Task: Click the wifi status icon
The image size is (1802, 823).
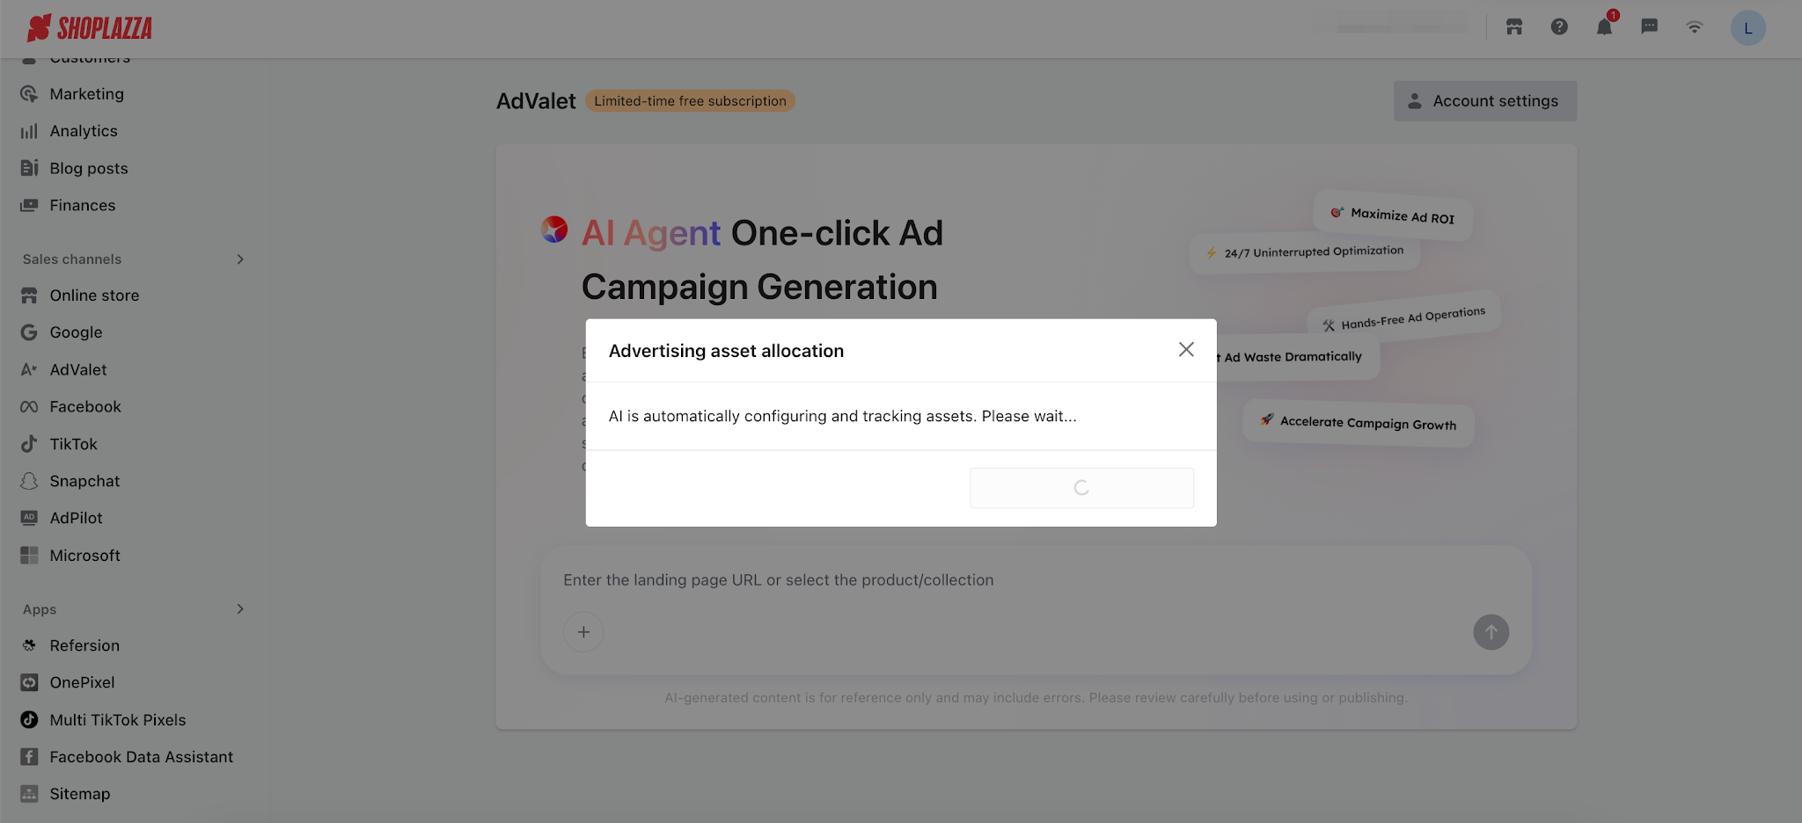Action: click(x=1695, y=27)
